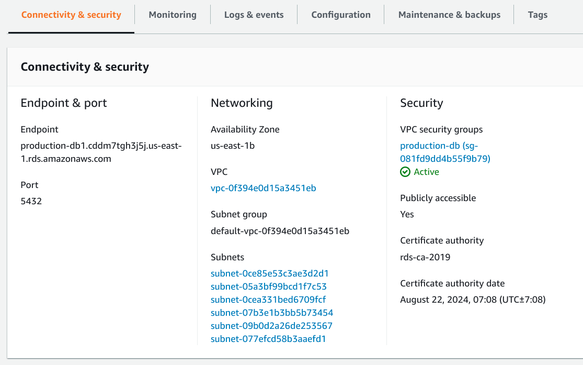Click the rds-ca-2019 certificate authority value
Viewport: 583px width, 365px height.
click(425, 257)
